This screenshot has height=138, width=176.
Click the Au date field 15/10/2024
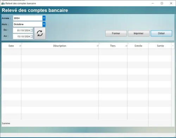(23, 37)
